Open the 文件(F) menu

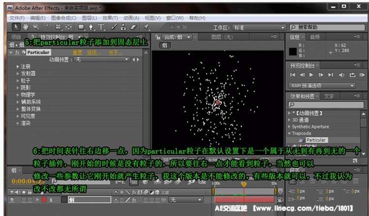tap(17, 18)
